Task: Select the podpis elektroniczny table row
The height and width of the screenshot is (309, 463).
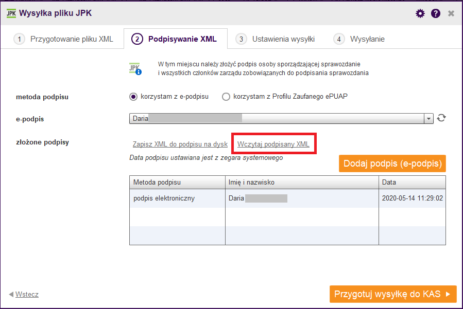Action: coord(287,198)
